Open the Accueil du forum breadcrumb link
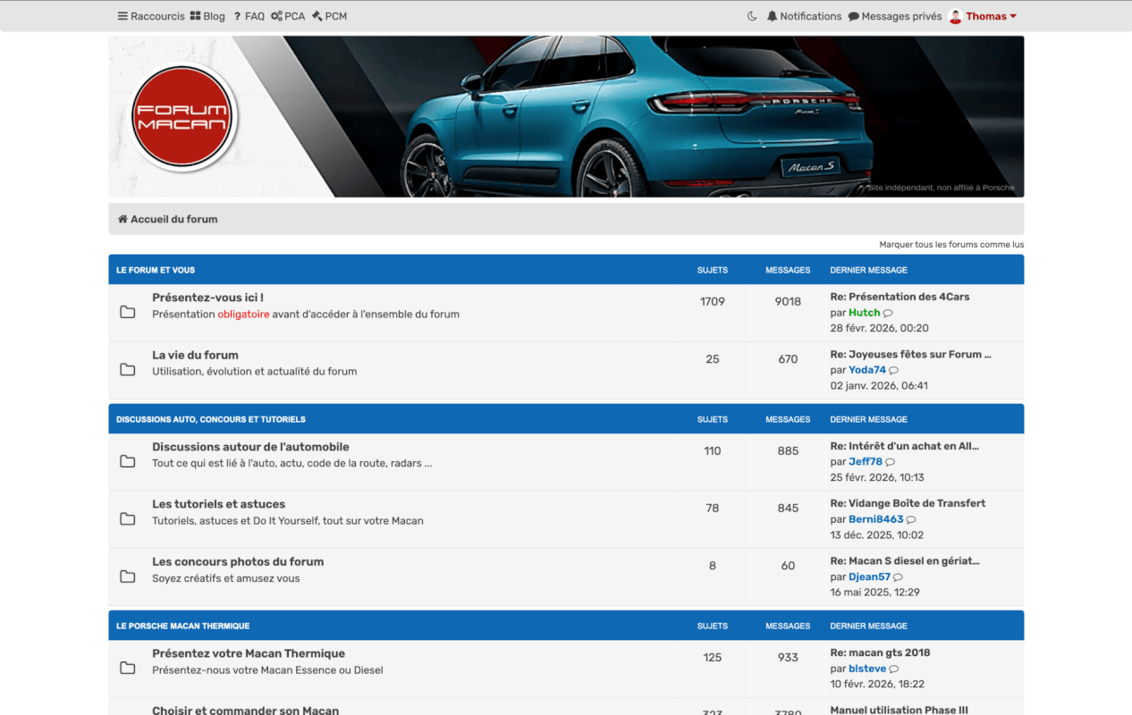Screen dimensions: 1132x715 coord(174,219)
